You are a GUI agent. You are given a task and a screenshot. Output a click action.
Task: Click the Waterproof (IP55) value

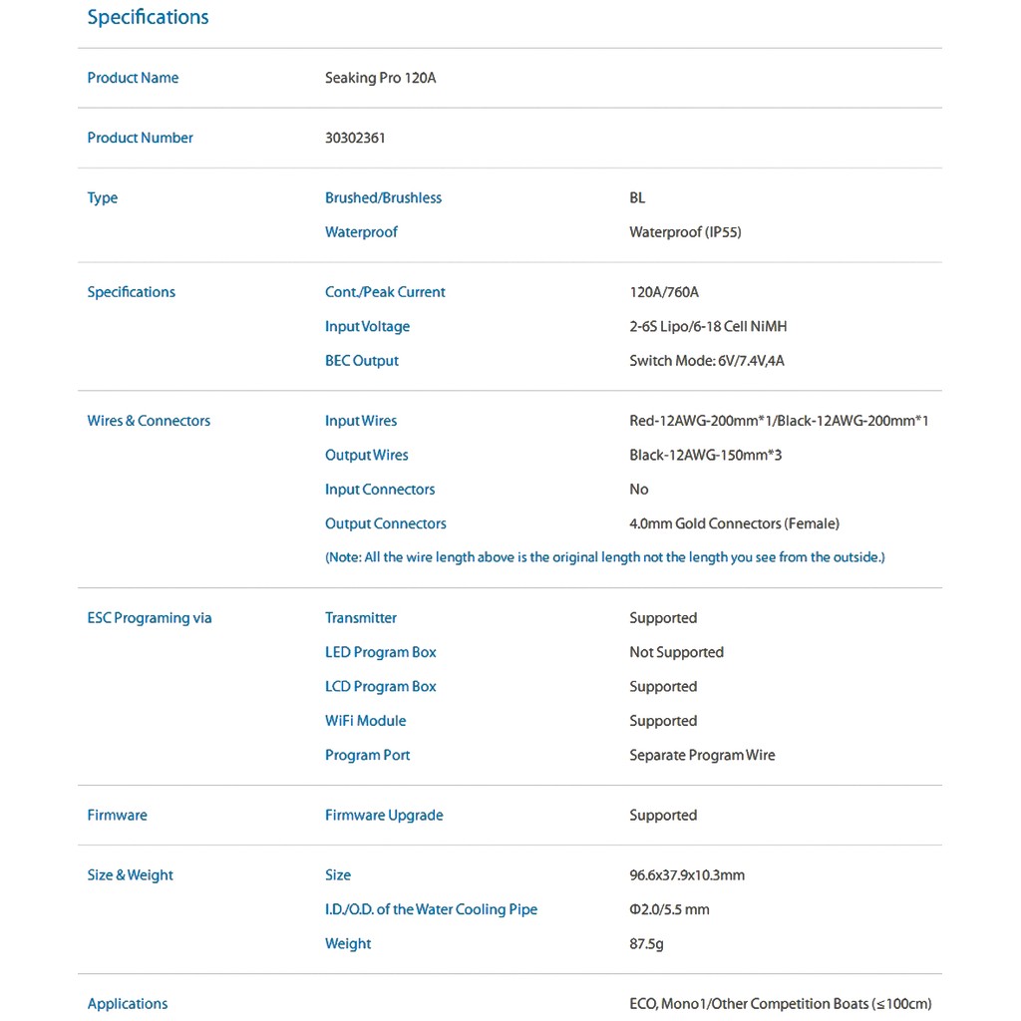(685, 232)
